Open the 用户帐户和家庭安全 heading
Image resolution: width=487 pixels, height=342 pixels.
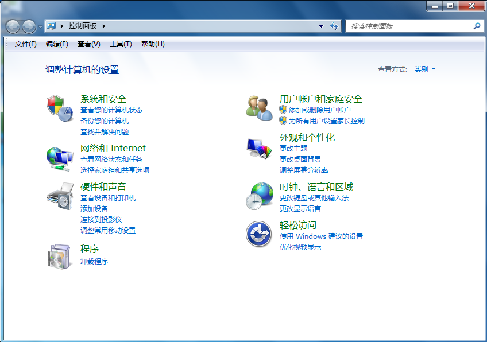point(321,99)
